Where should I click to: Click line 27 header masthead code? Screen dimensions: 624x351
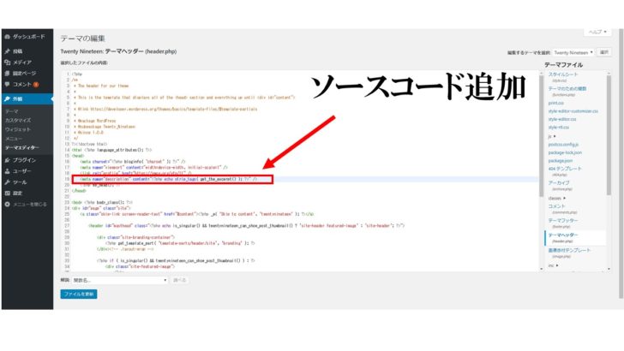pyautogui.click(x=246, y=226)
